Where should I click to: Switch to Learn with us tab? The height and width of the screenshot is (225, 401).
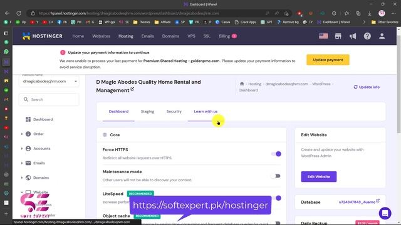pyautogui.click(x=206, y=111)
